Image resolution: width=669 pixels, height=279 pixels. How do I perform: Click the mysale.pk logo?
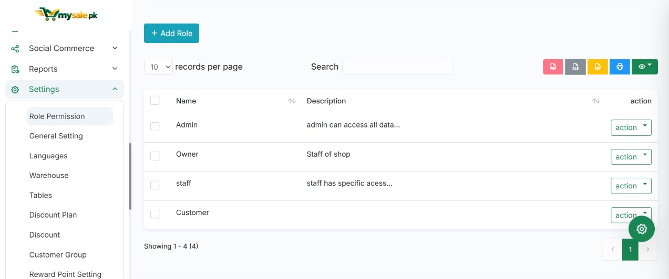65,14
